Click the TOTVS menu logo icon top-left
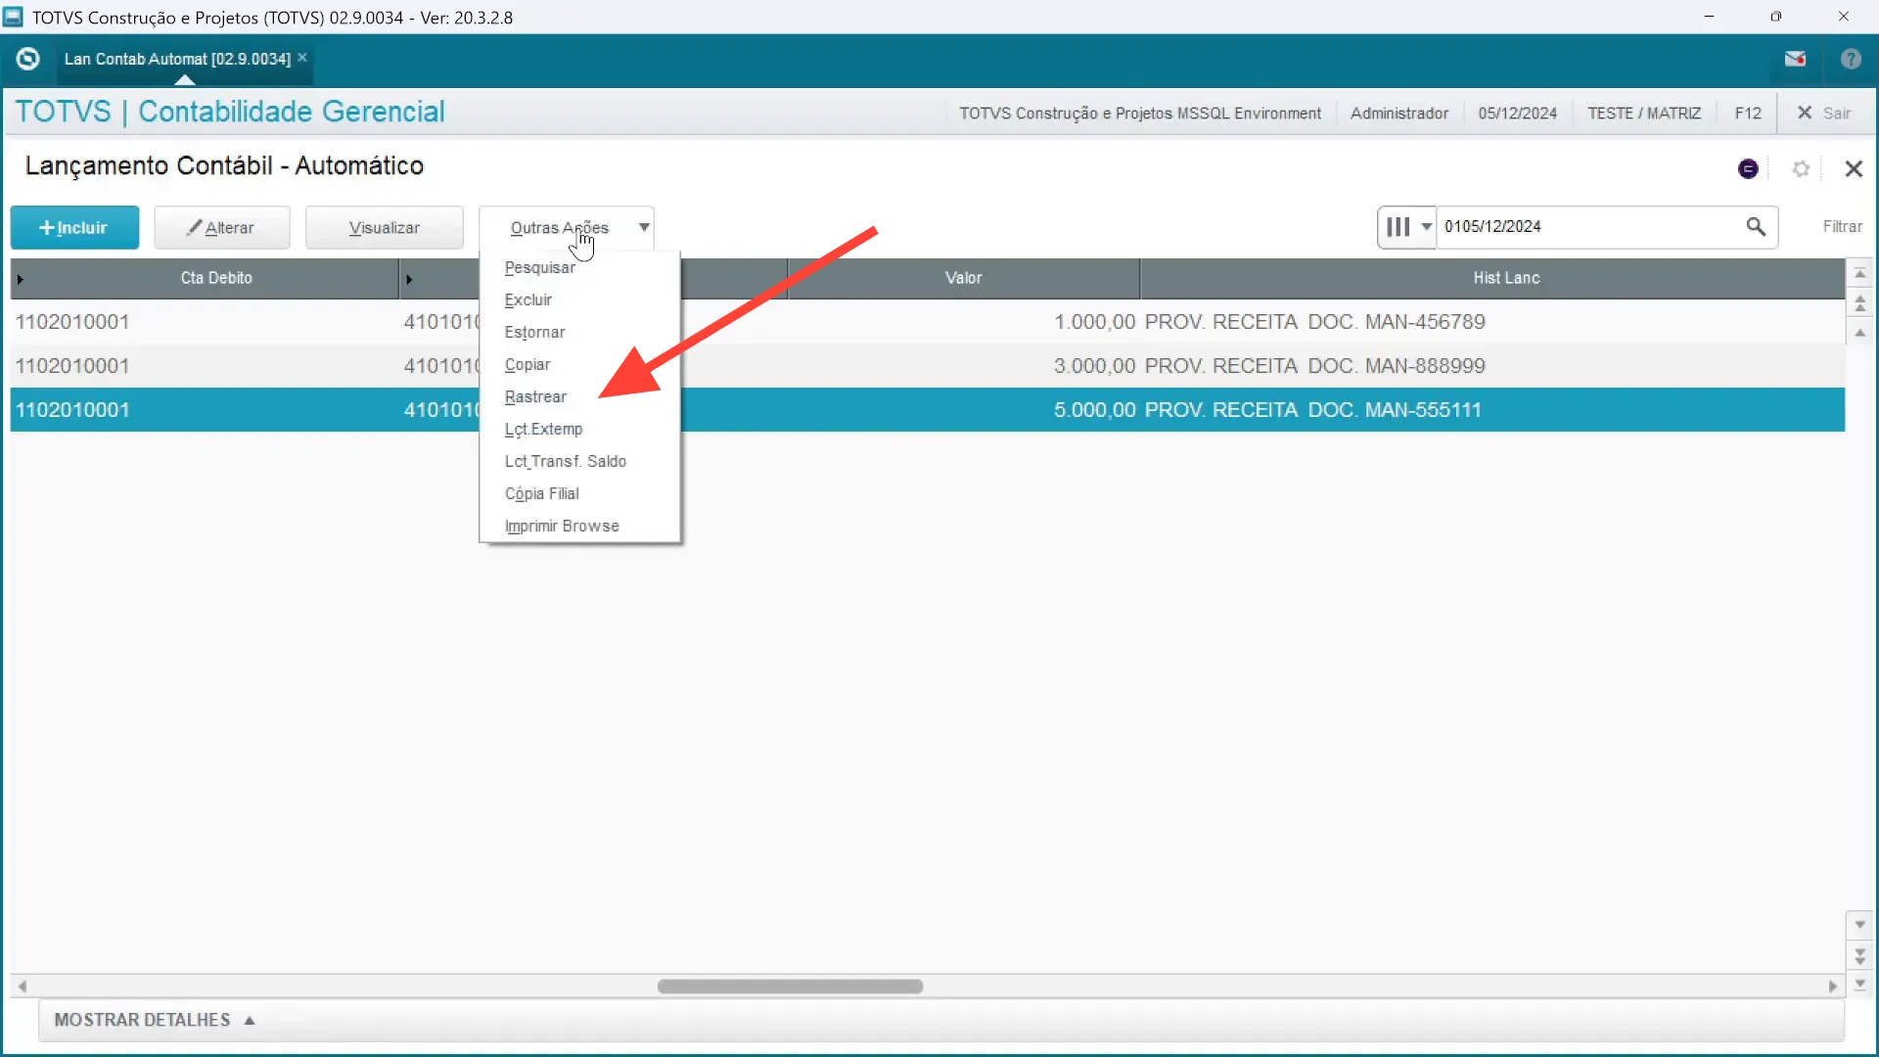 coord(27,59)
